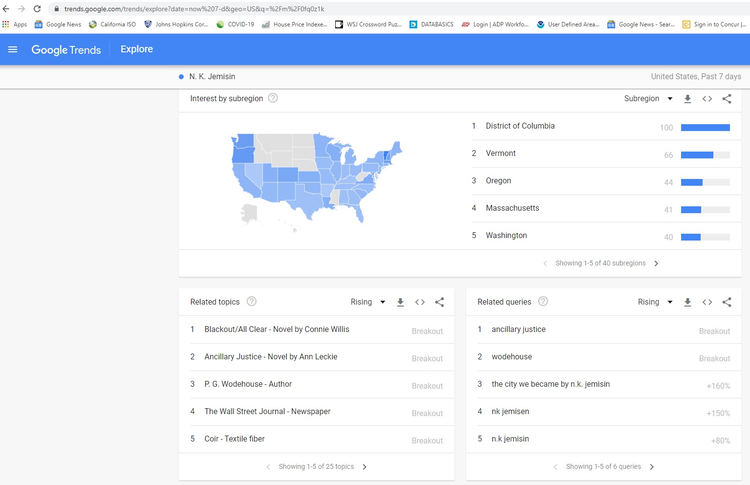Click the N. K. Jemisin search term

212,77
